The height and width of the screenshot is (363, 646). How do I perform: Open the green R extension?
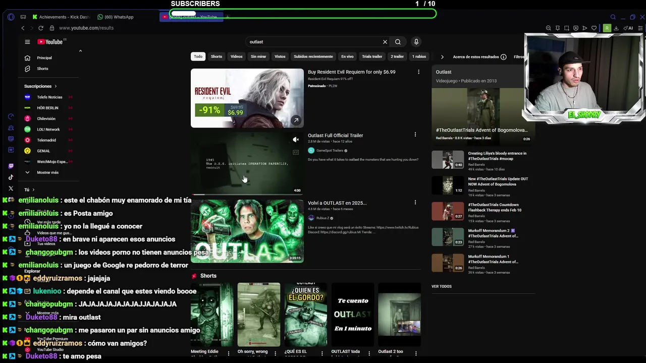pos(607,28)
